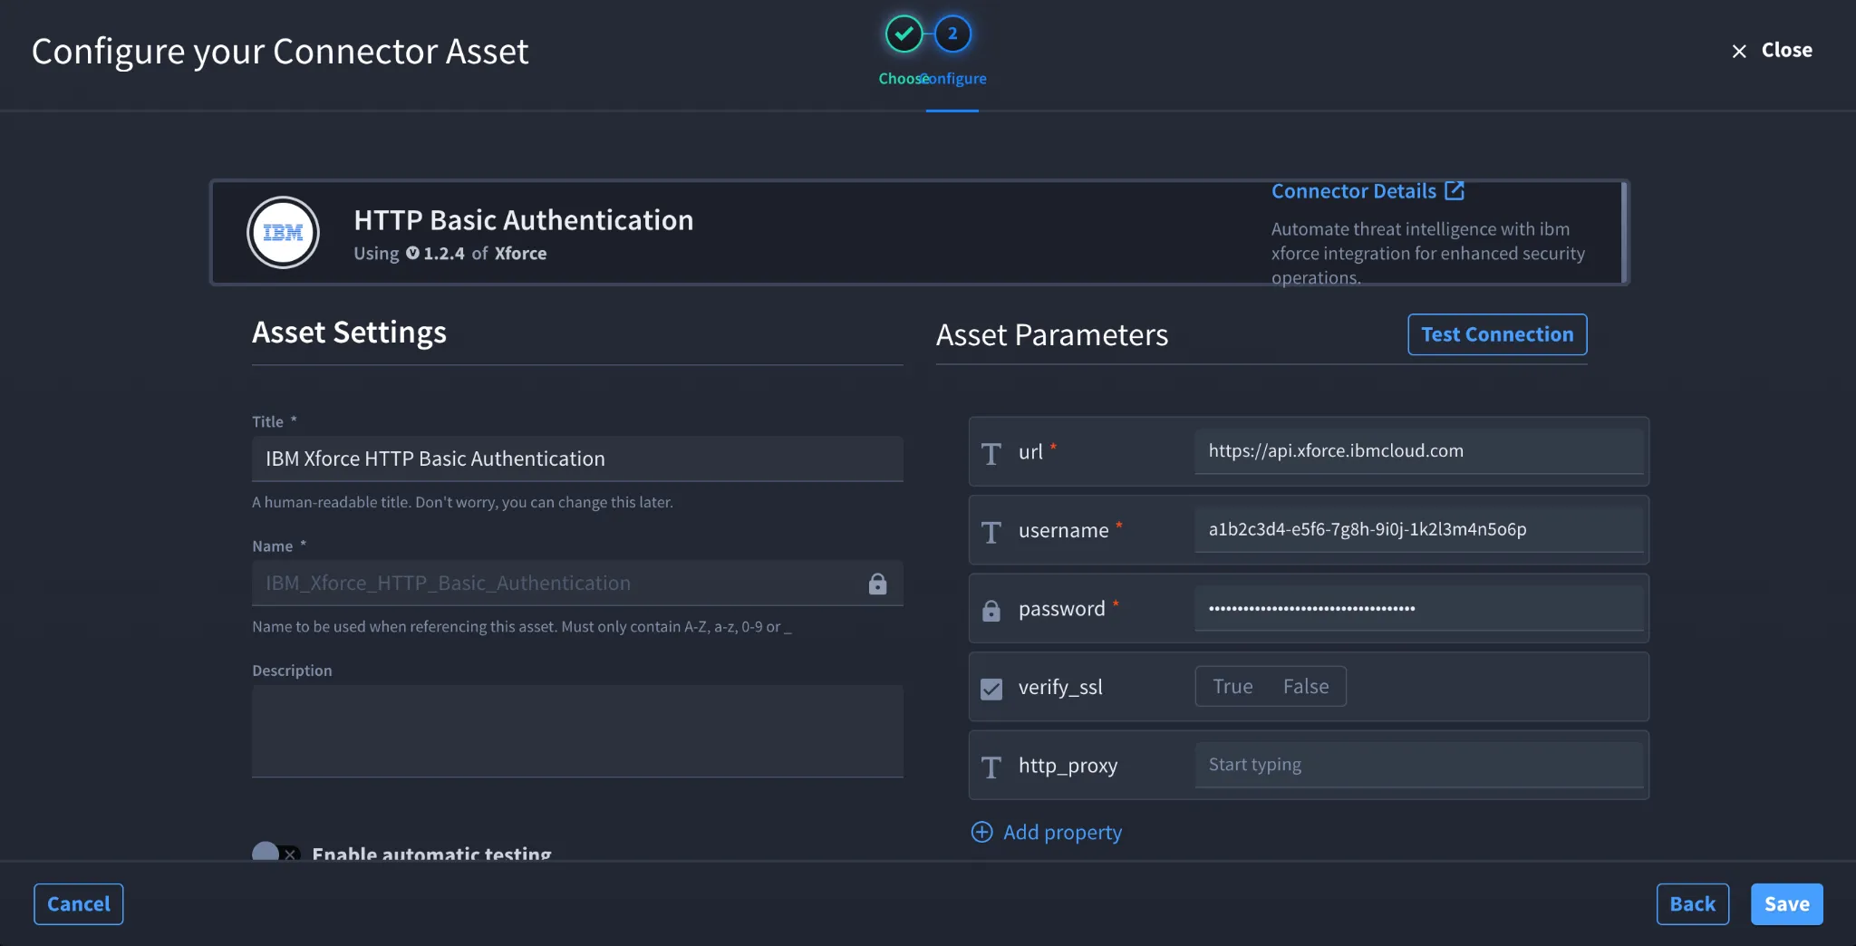Click the X icon beside Close

pos(1739,52)
